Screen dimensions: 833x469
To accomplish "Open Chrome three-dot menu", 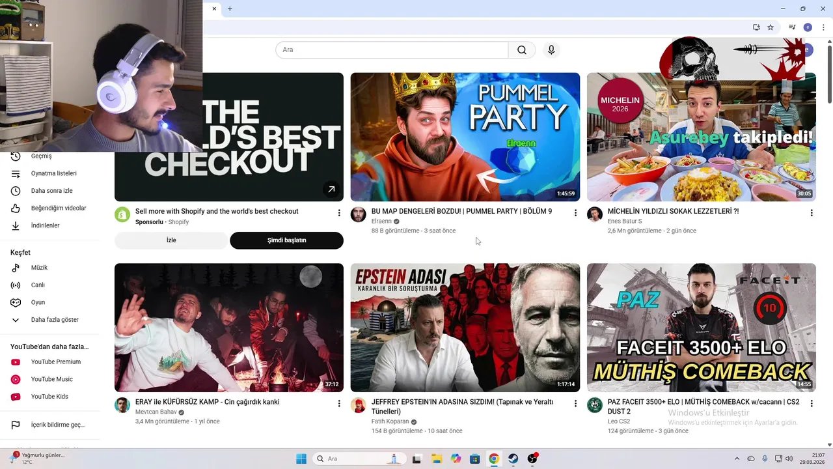I will 823,27.
